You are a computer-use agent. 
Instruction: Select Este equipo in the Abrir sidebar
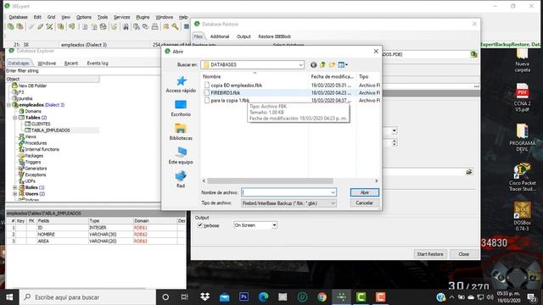coord(181,156)
